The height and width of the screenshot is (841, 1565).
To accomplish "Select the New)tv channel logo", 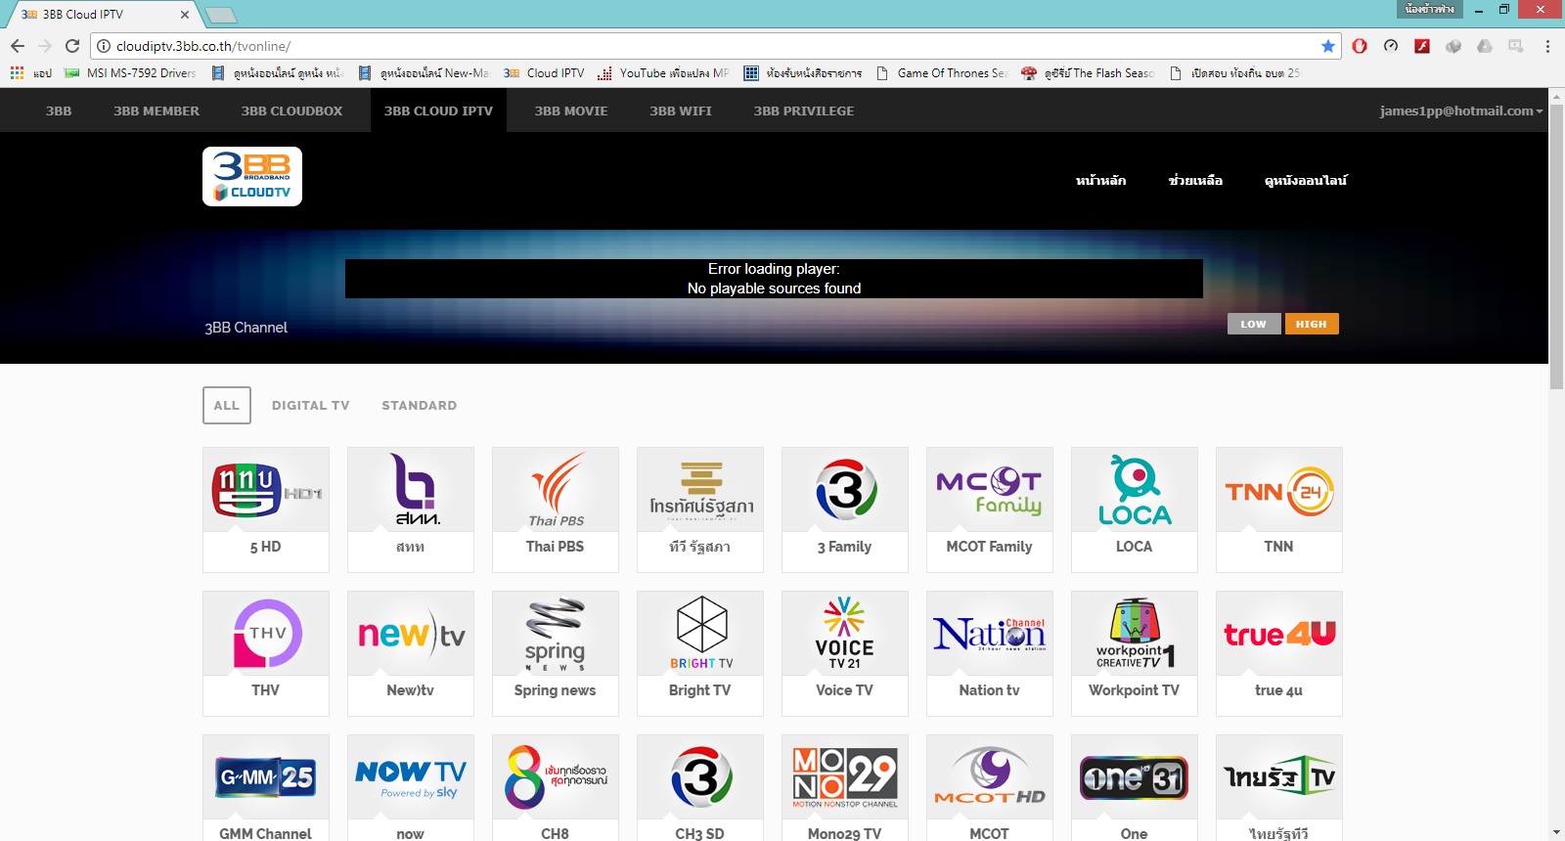I will (x=411, y=634).
